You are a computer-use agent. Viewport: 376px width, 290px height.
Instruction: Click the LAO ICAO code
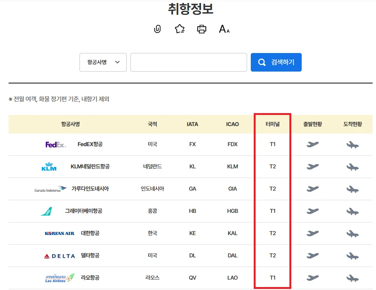[232, 278]
